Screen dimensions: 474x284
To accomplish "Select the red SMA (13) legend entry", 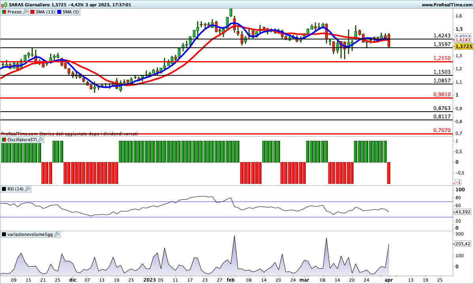I will coord(43,12).
